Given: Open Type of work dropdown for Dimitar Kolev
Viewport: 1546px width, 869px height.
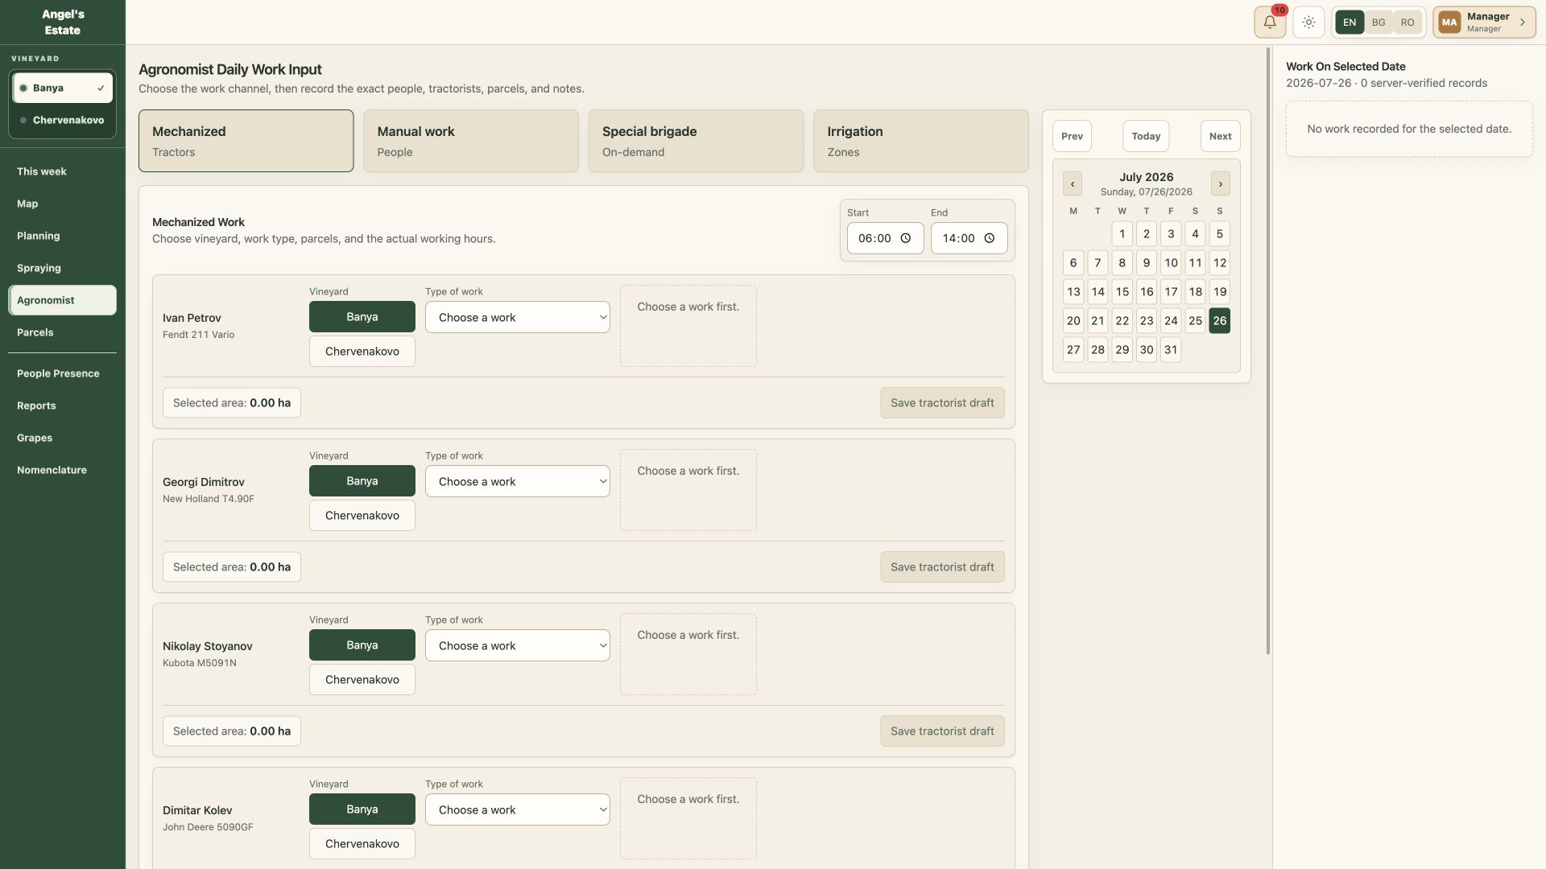Looking at the screenshot, I should tap(518, 809).
